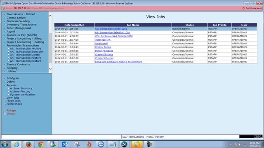Open Outlook from the taskbar
This screenshot has height=148, width=264.
[65, 144]
